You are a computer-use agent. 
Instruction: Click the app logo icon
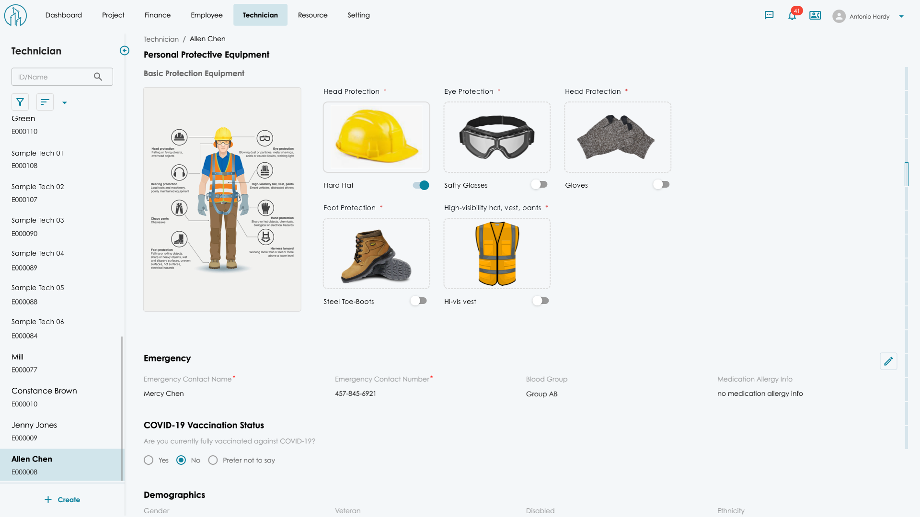tap(15, 15)
